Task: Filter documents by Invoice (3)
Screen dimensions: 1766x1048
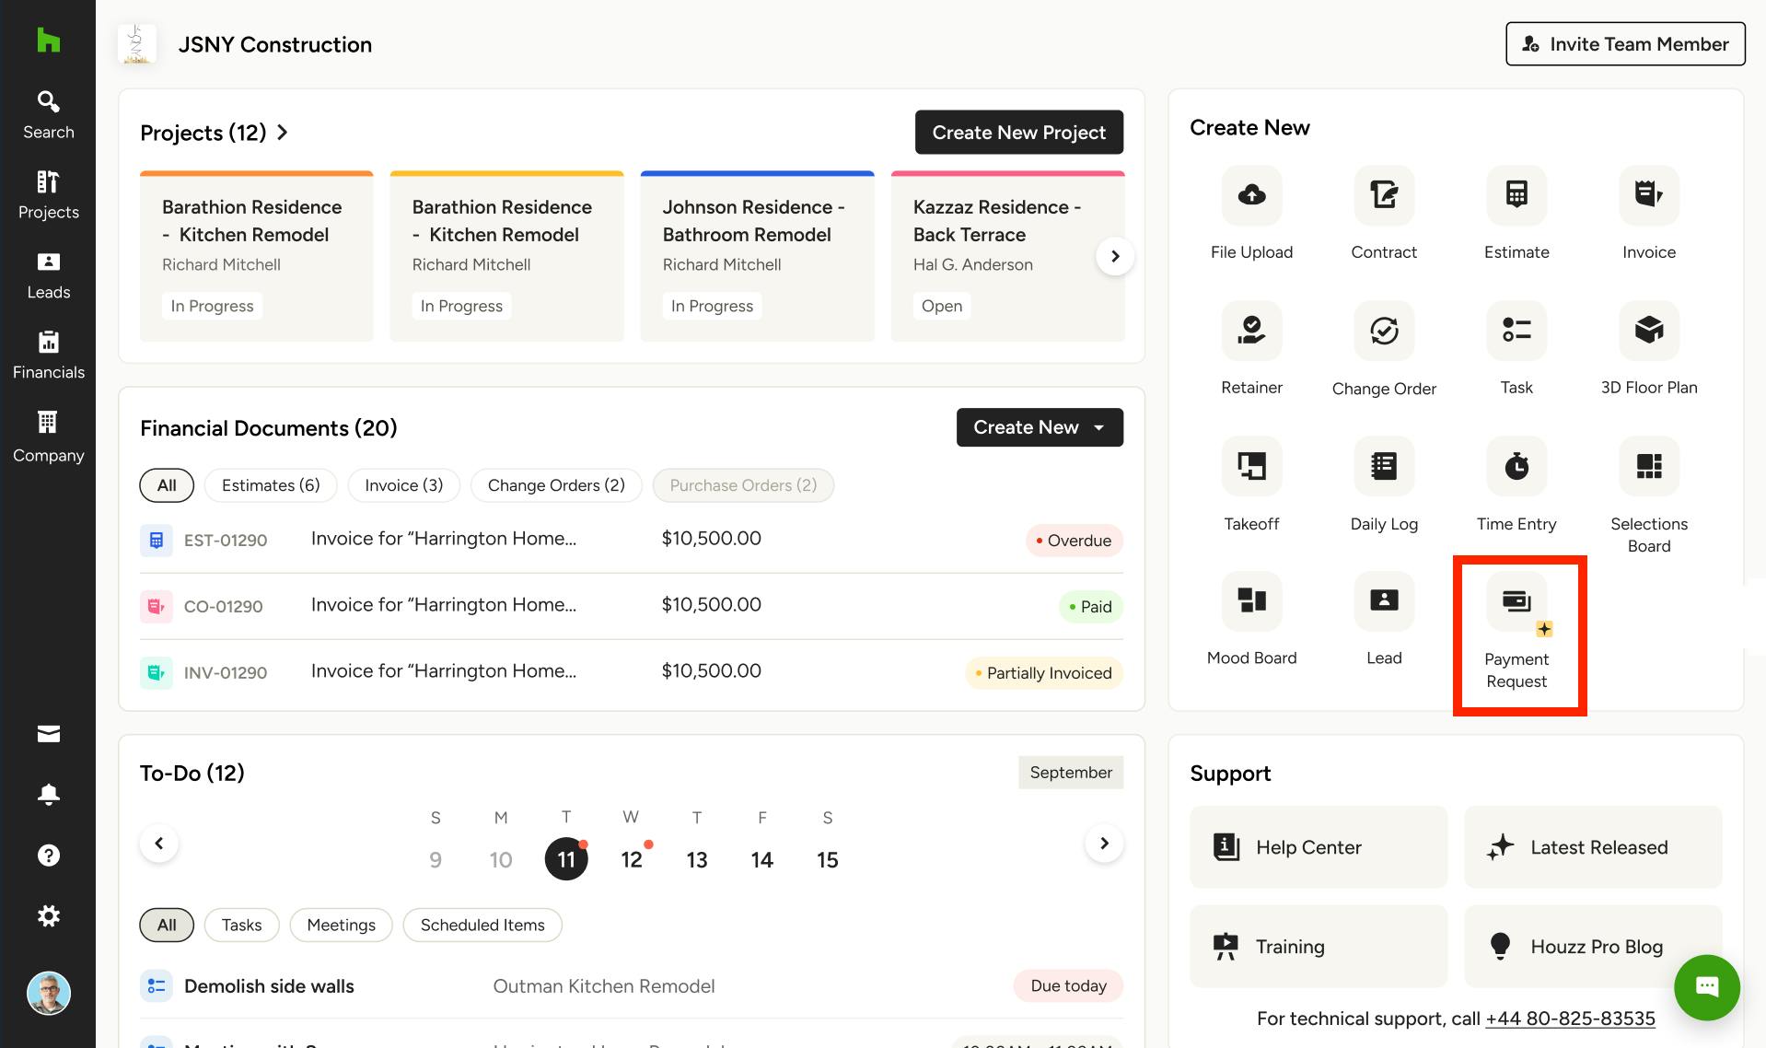Action: coord(403,485)
